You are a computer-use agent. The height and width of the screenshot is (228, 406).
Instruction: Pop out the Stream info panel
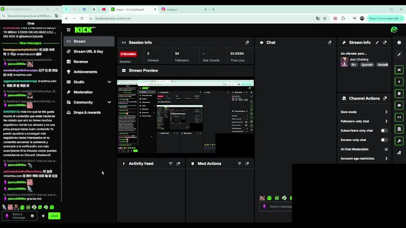tap(385, 42)
